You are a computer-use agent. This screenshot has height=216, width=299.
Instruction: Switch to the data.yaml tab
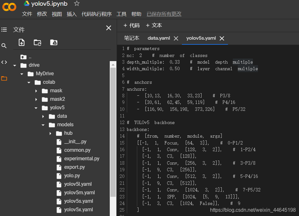tap(159, 38)
